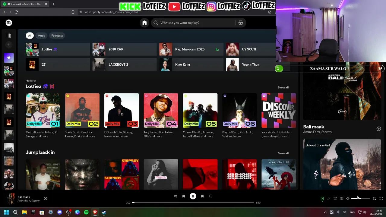
Task: Open the CARDI B album cover
Action: point(279,174)
